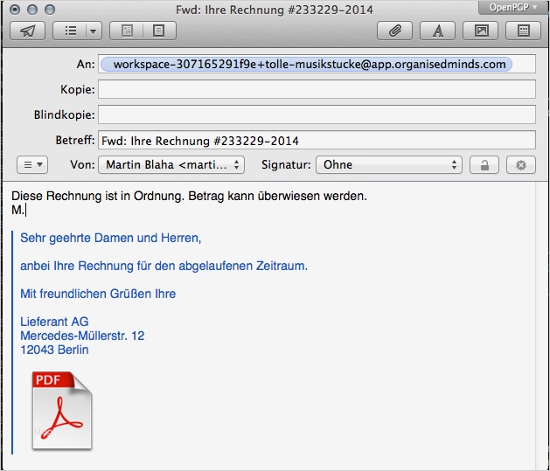The width and height of the screenshot is (550, 471).
Task: Toggle the encryption lock button
Action: [x=484, y=164]
